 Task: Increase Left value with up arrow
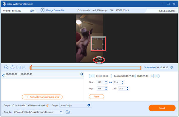tap(127, 88)
